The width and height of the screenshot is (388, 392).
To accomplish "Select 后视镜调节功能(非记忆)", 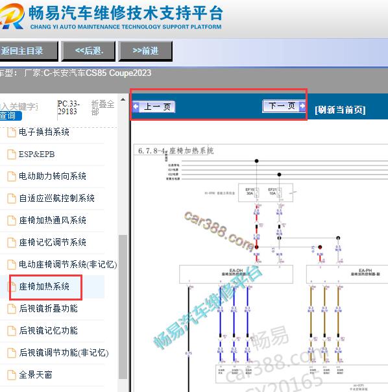I will click(x=64, y=353).
